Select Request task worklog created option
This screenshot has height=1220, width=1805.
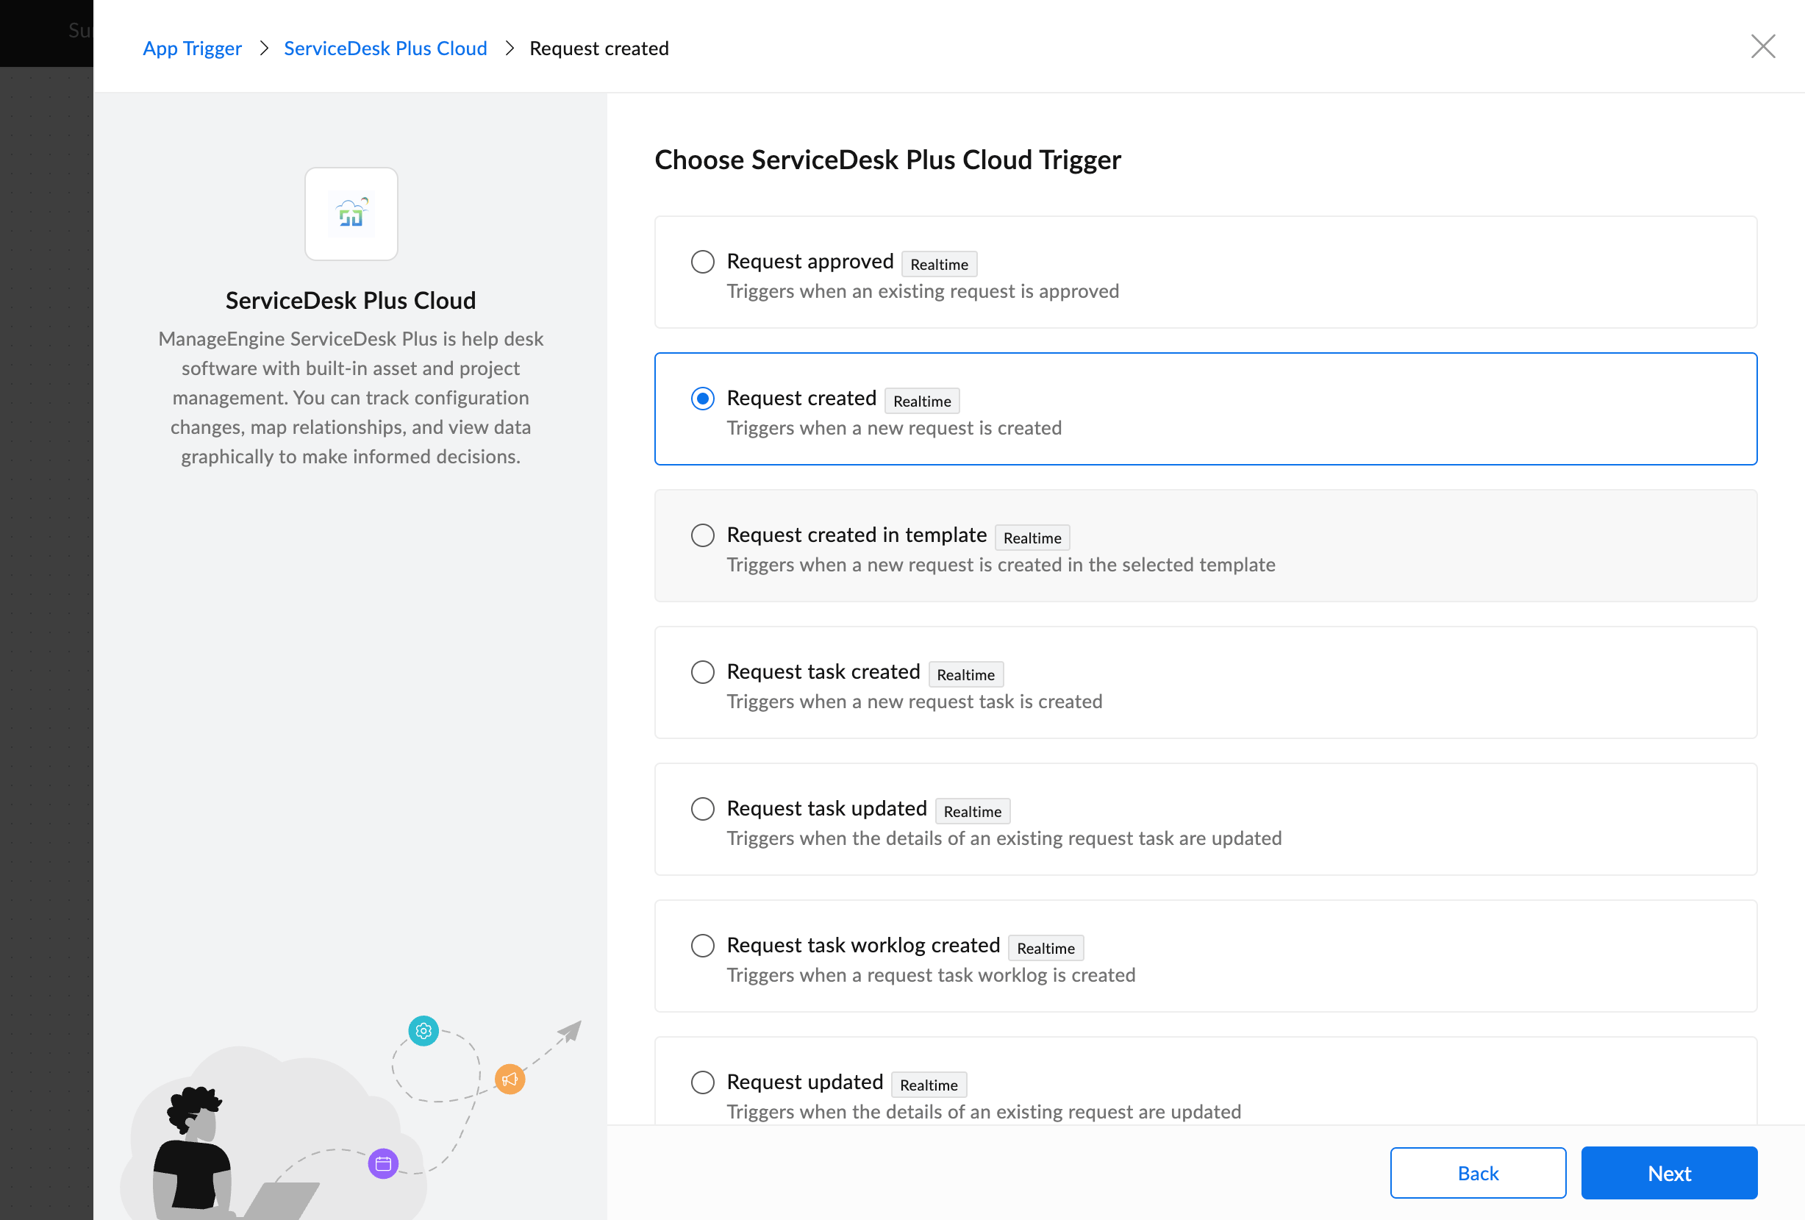click(702, 946)
